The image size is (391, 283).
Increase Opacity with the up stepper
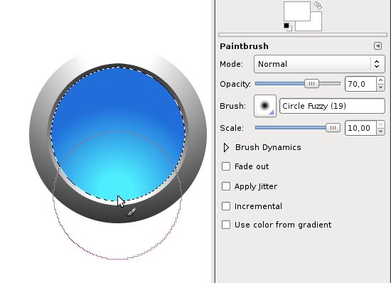click(380, 80)
